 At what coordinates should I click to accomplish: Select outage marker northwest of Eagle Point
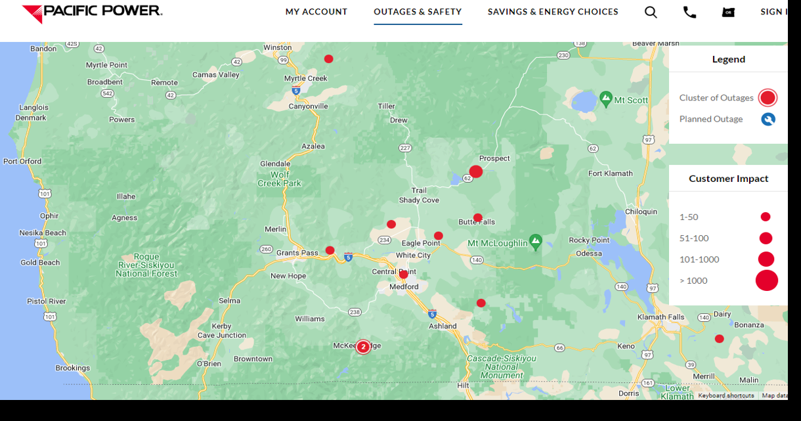point(391,224)
